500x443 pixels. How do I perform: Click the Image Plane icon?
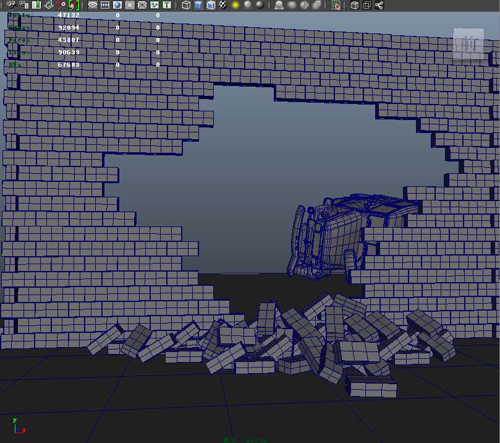[49, 5]
